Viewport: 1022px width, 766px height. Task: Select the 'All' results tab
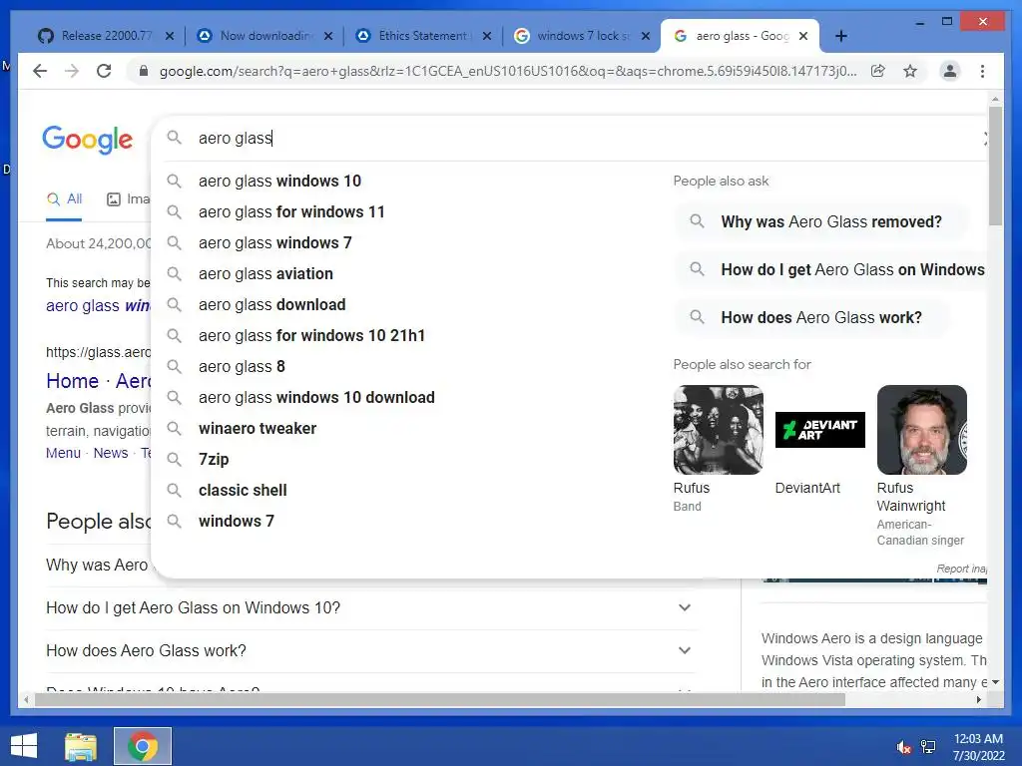click(65, 199)
